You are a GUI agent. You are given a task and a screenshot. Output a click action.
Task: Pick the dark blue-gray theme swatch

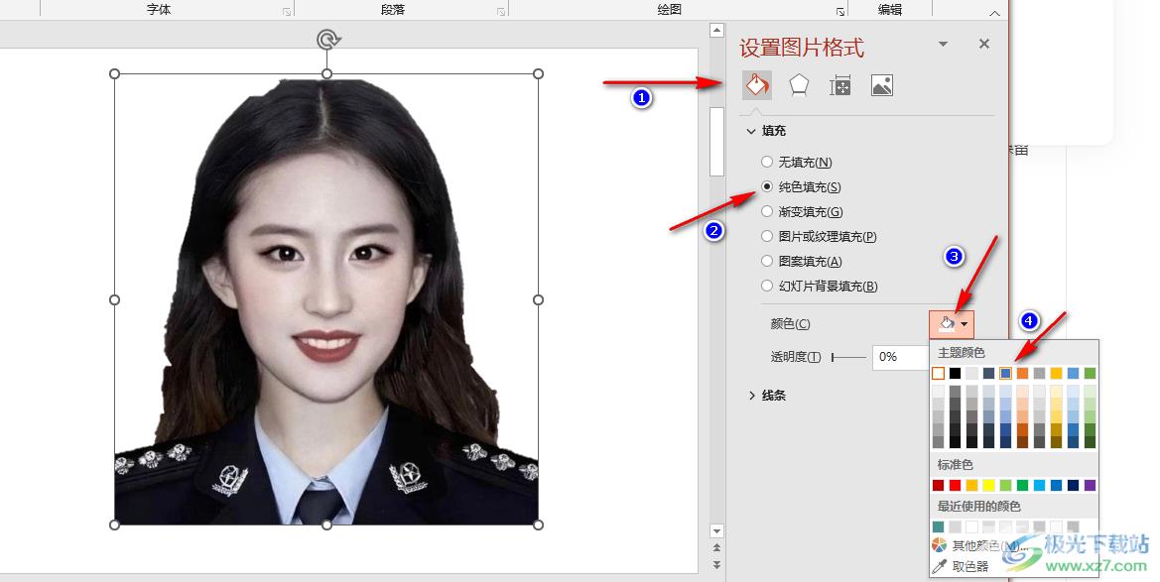988,374
